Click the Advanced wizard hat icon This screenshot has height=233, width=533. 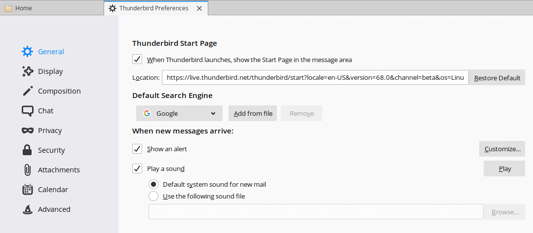click(x=28, y=209)
